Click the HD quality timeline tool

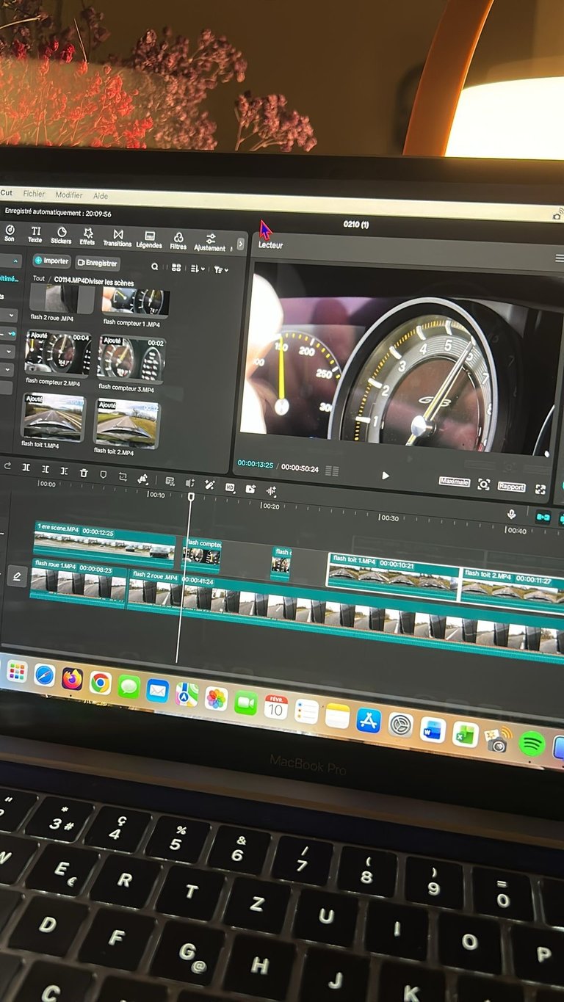coord(230,487)
